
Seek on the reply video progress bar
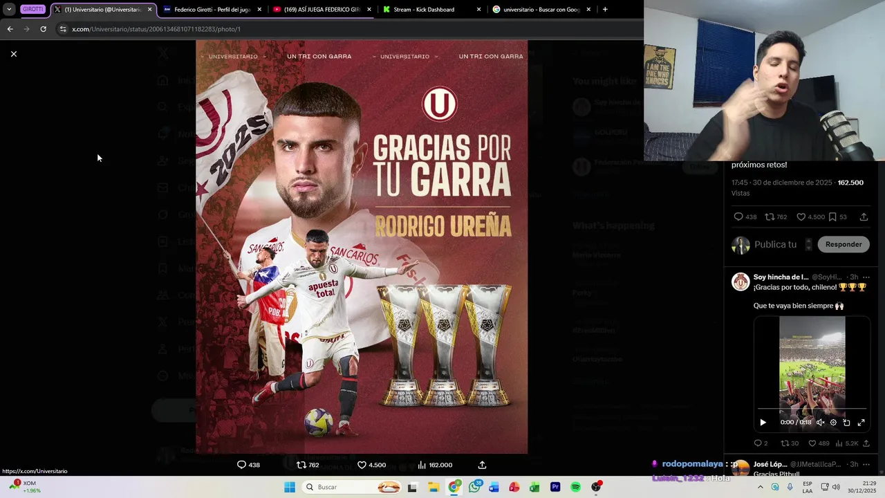812,409
